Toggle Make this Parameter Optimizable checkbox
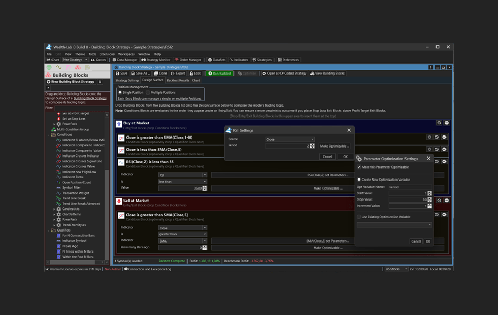 pyautogui.click(x=359, y=167)
